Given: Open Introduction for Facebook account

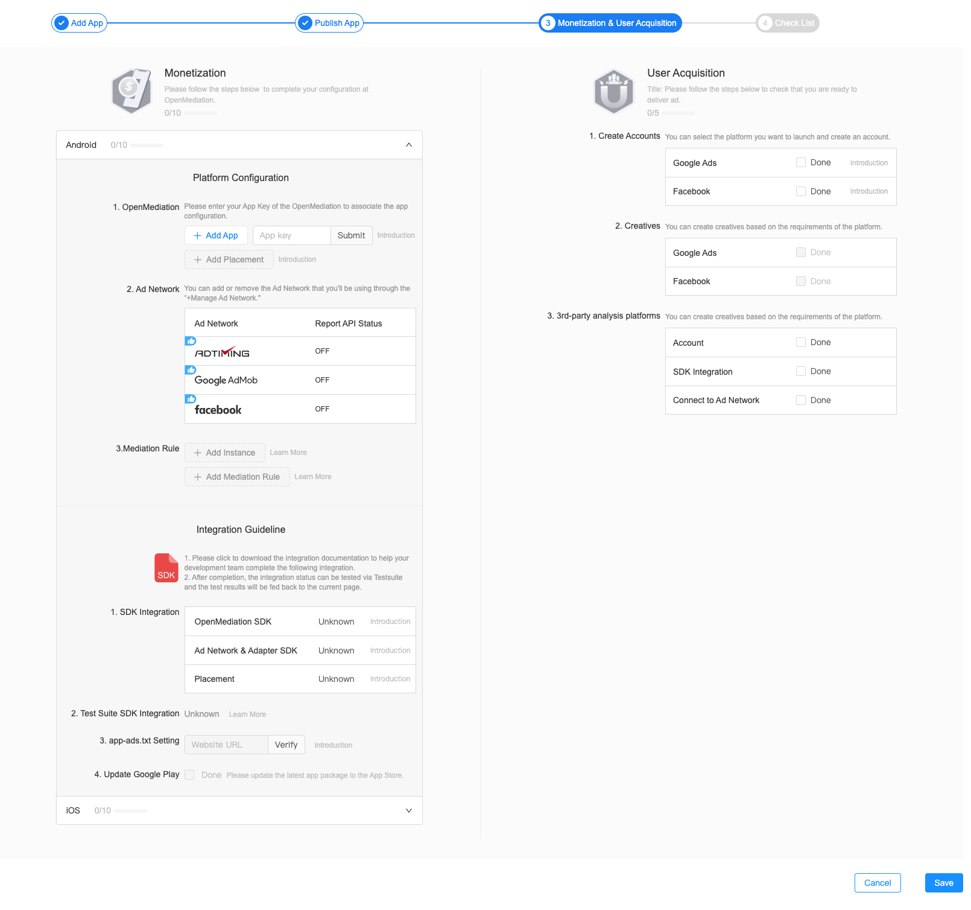Looking at the screenshot, I should 869,191.
